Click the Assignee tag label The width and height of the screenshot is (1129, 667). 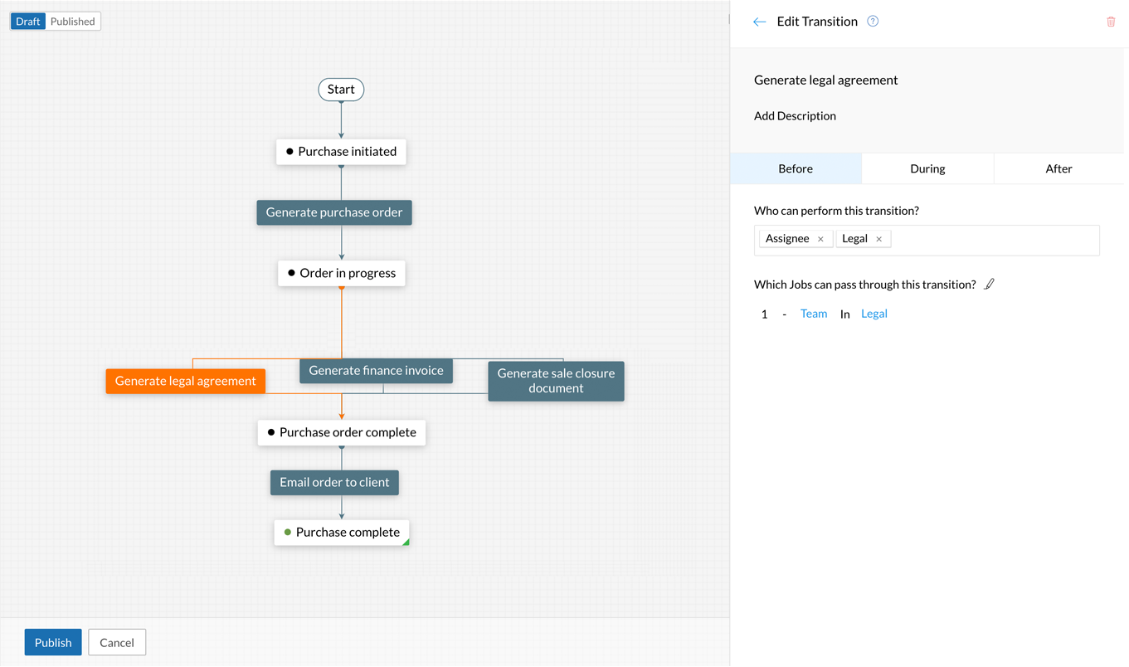pos(787,239)
